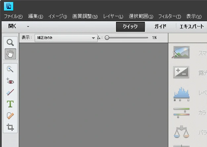207x147 pixels.
Task: Open the 補正後のみ view dropdown
Action: (x=66, y=38)
